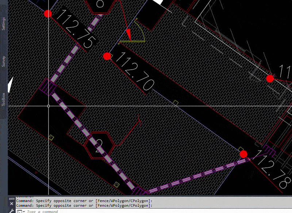Close the command line window

point(12,204)
